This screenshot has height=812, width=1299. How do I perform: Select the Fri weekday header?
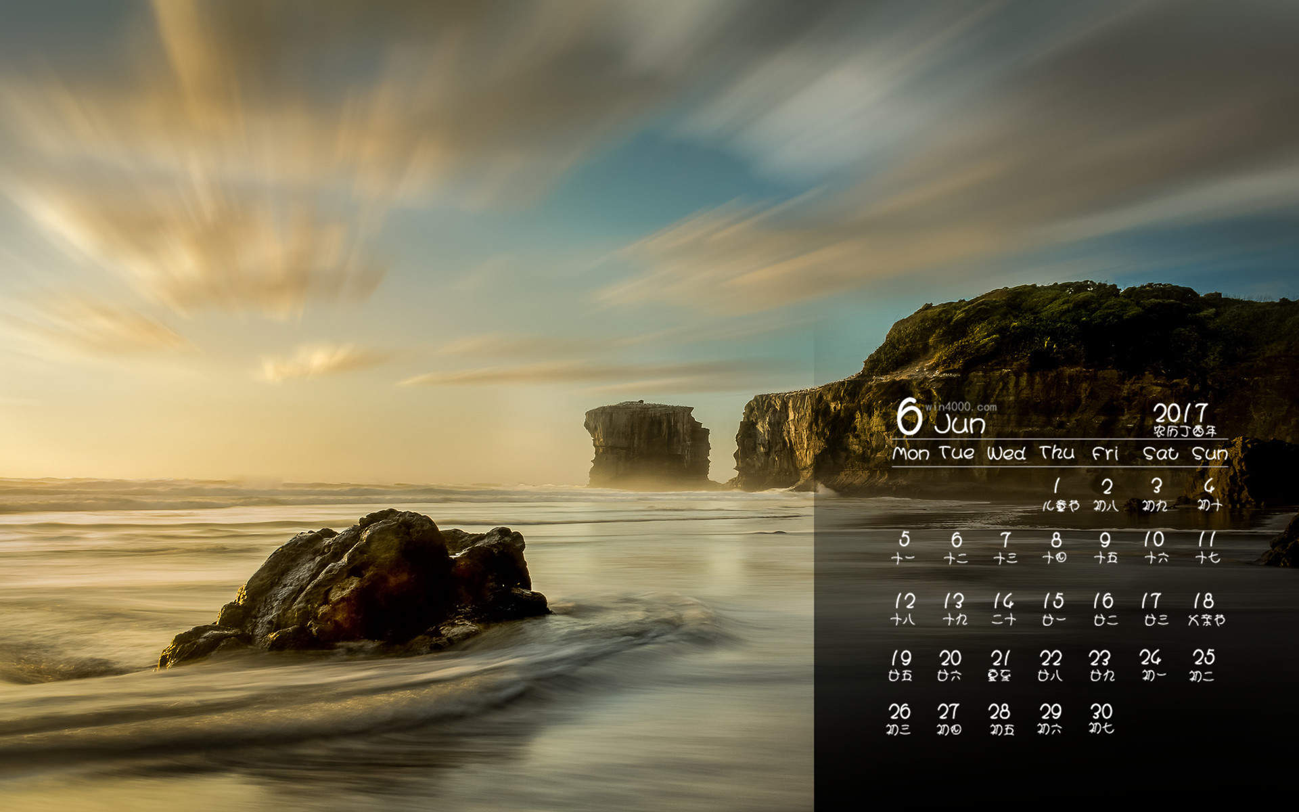1106,453
